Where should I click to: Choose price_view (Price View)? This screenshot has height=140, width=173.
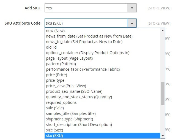103,86
